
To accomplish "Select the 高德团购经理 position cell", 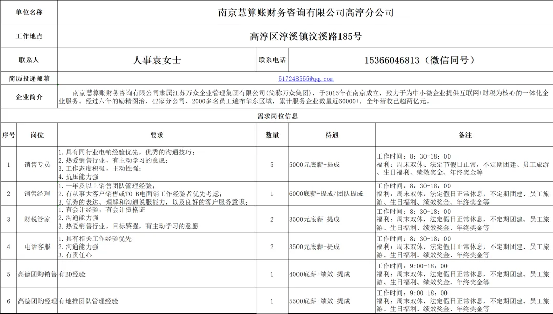I will [37, 301].
